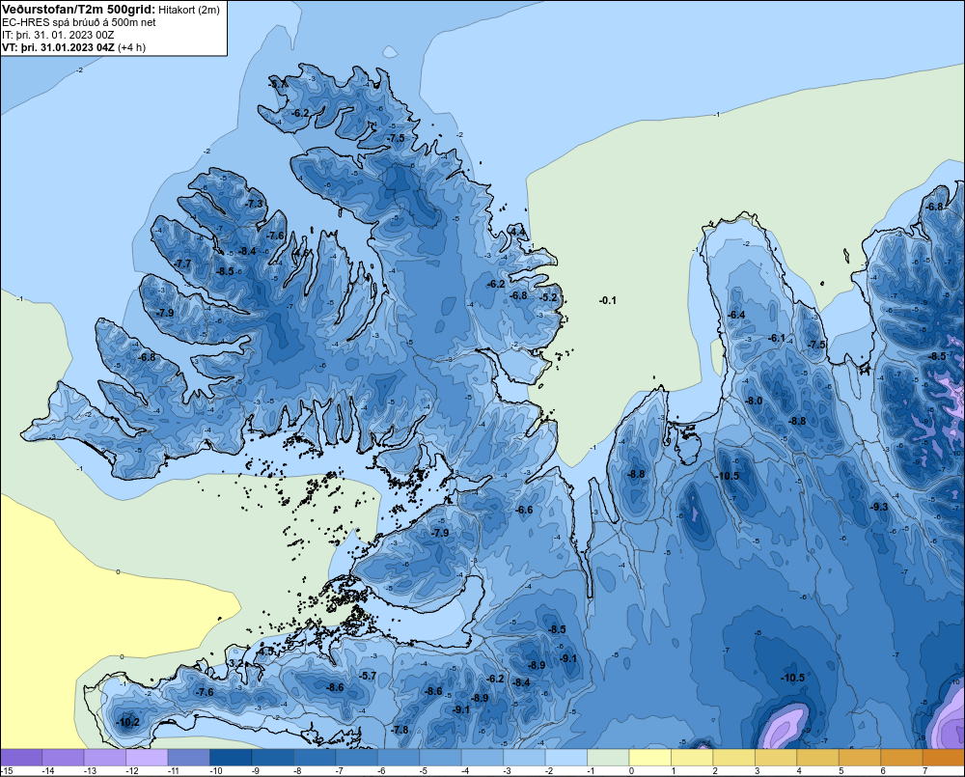Click the -8.0 temperature label
This screenshot has height=777, width=965.
click(754, 401)
